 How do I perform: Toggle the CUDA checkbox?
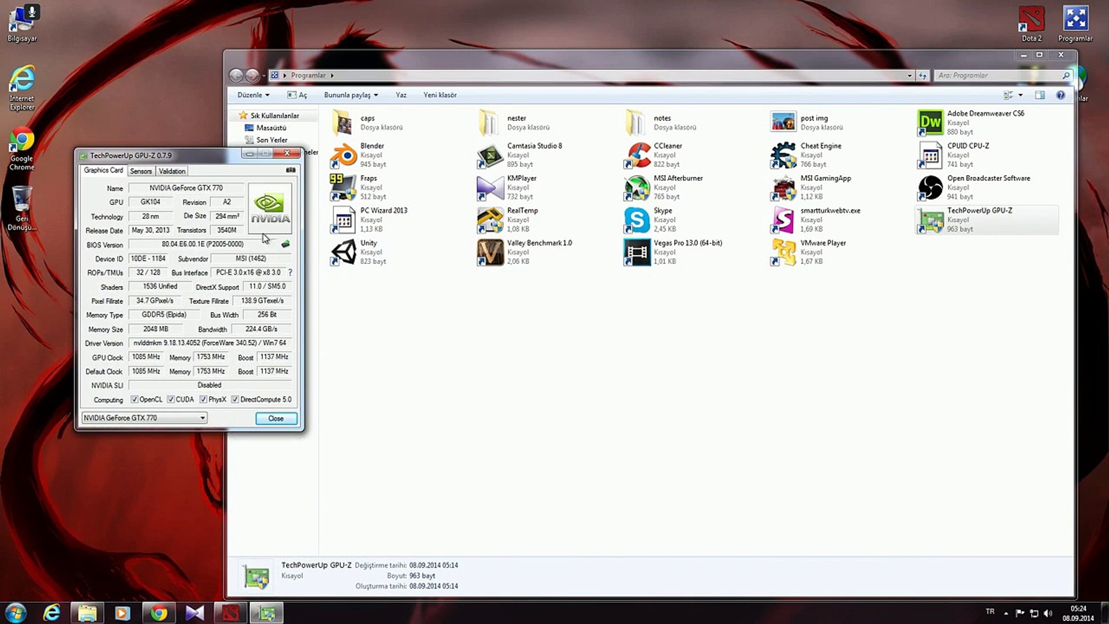[x=171, y=400]
